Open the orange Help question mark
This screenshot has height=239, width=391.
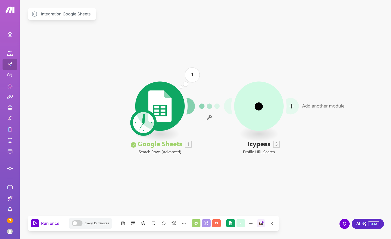click(10, 221)
